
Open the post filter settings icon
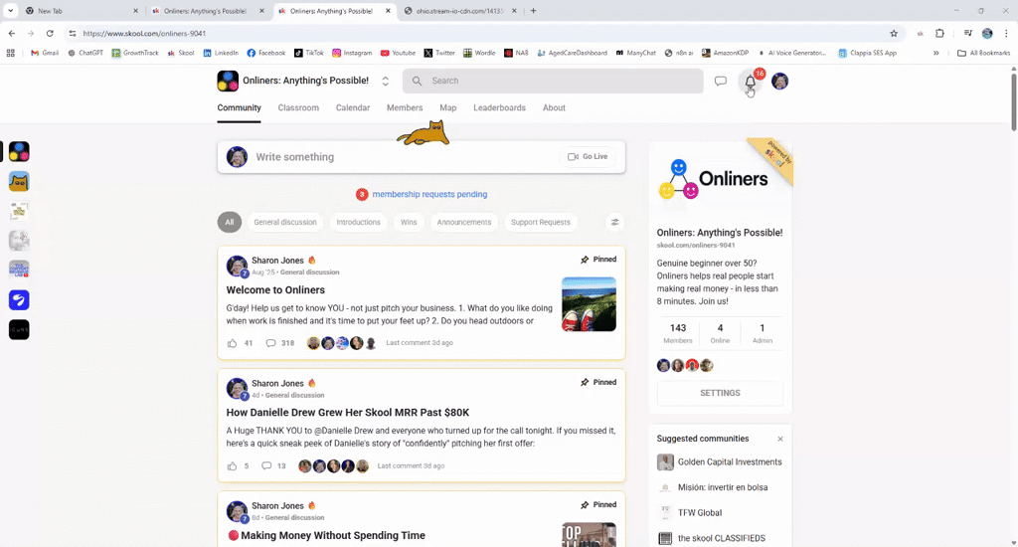614,222
